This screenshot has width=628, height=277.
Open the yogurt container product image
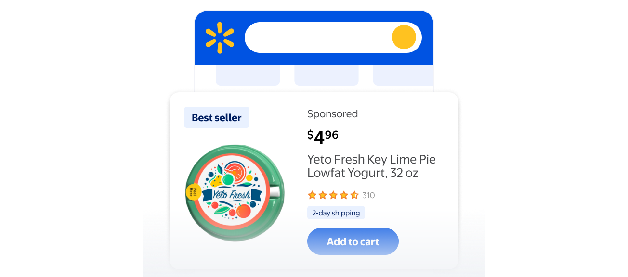(235, 193)
